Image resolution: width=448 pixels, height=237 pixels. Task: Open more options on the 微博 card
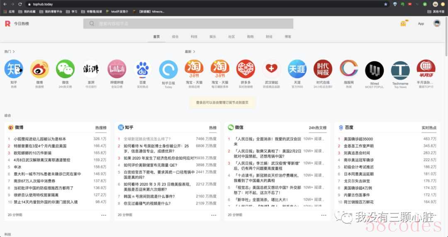pyautogui.click(x=104, y=215)
